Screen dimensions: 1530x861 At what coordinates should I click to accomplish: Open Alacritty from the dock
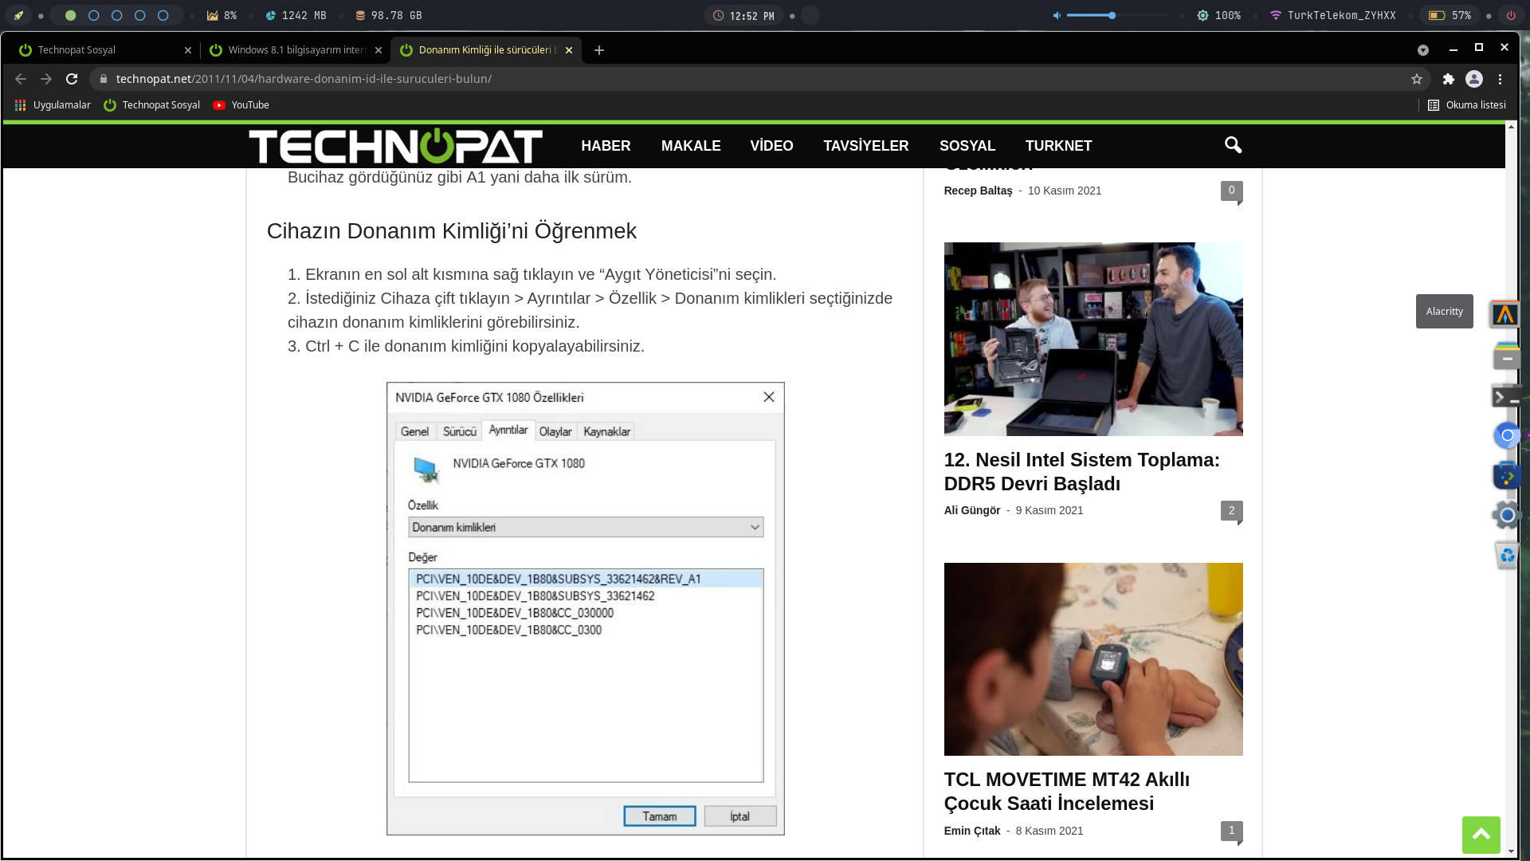coord(1504,314)
